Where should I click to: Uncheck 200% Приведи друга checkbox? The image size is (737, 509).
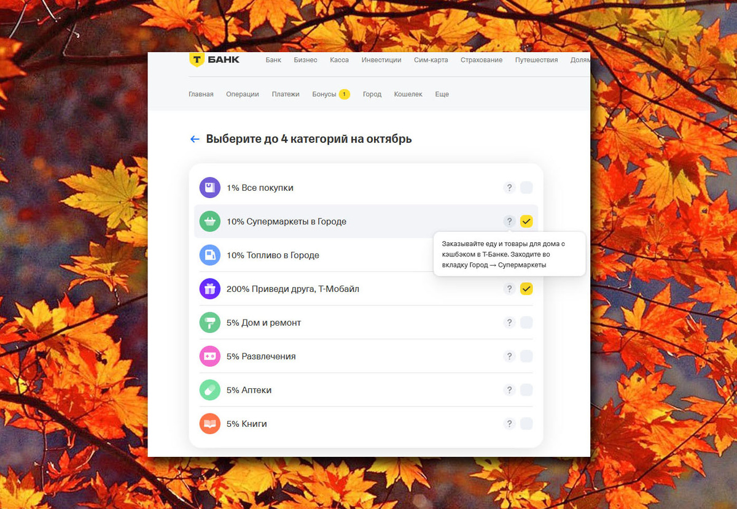coord(526,289)
